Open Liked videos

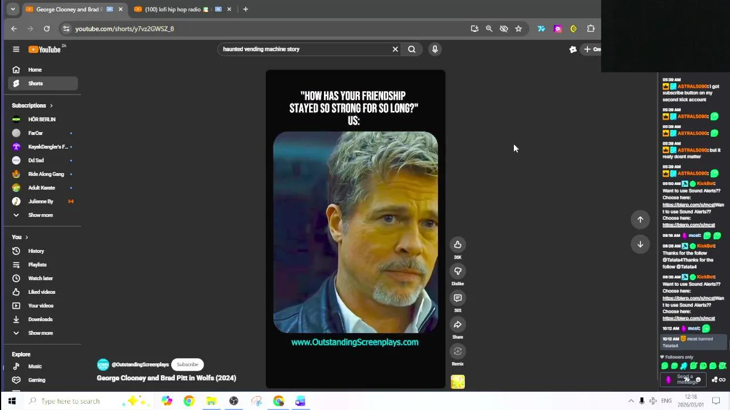click(x=43, y=292)
